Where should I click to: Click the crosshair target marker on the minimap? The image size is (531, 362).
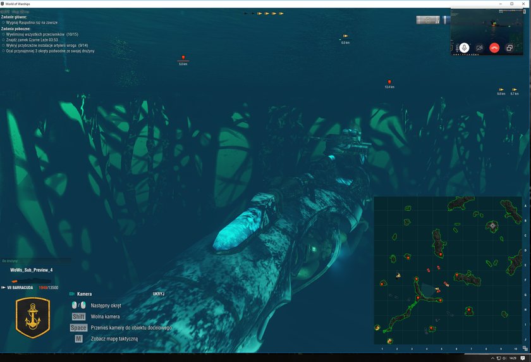tap(492, 225)
